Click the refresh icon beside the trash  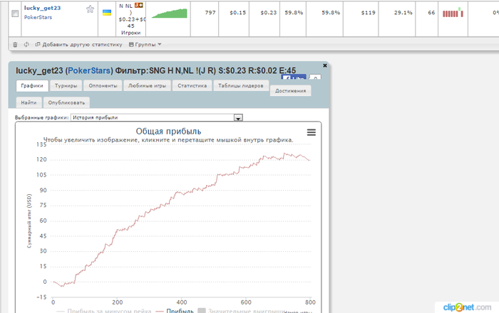[26, 44]
